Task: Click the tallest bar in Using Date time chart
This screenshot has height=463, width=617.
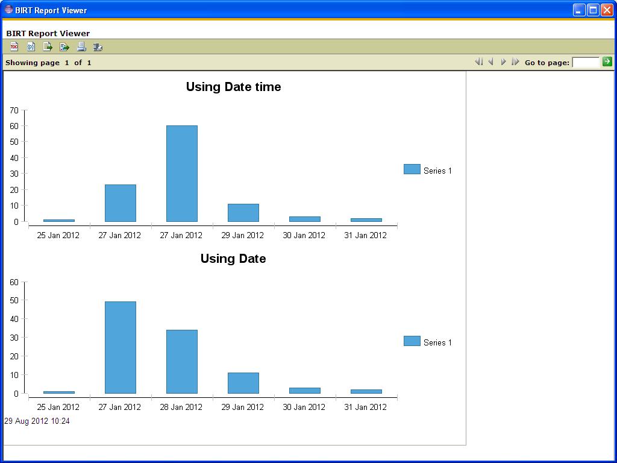Action: pos(182,174)
